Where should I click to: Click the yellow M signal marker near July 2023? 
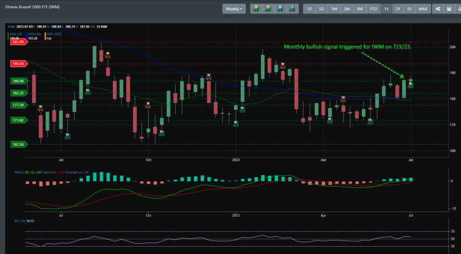coord(411,85)
